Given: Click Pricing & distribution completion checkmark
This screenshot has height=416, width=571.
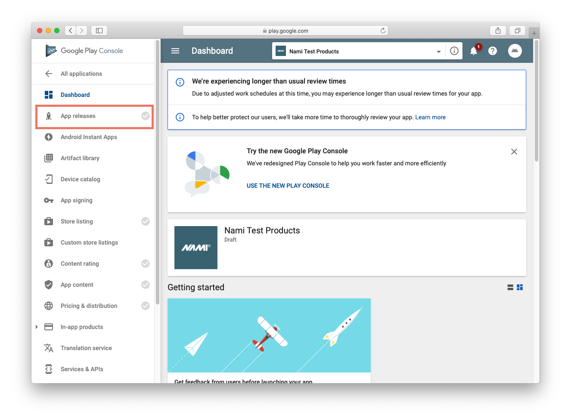Looking at the screenshot, I should click(x=146, y=306).
